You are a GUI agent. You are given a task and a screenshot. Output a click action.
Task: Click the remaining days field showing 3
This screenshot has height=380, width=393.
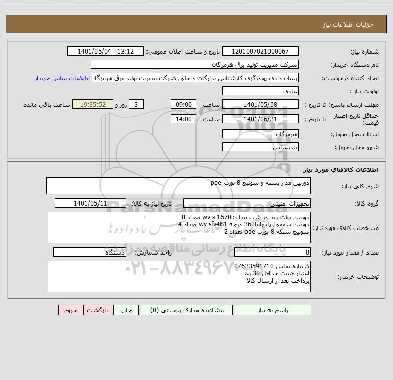click(x=136, y=105)
